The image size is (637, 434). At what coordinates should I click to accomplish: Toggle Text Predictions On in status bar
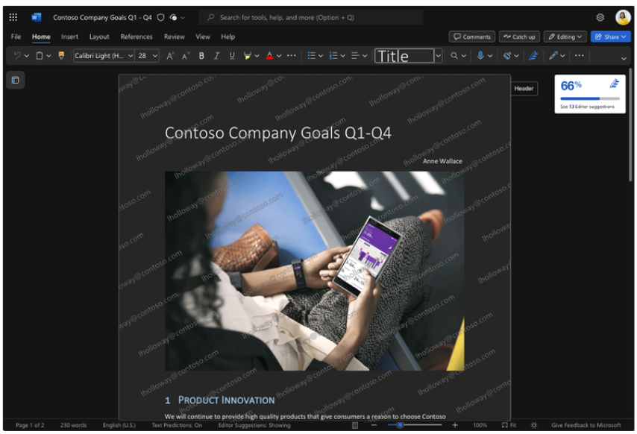[x=177, y=425]
